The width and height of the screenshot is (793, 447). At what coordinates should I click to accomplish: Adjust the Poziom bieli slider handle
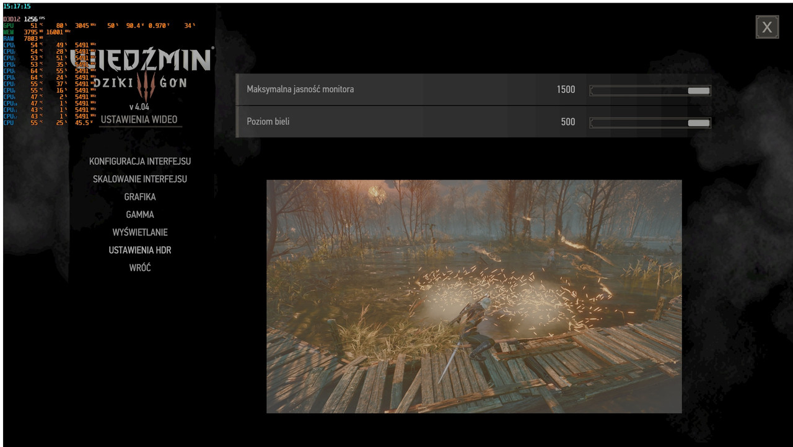(699, 123)
